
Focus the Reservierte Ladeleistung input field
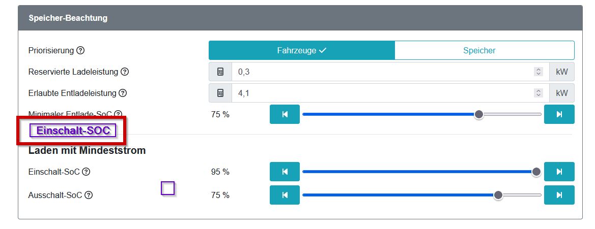[382, 72]
